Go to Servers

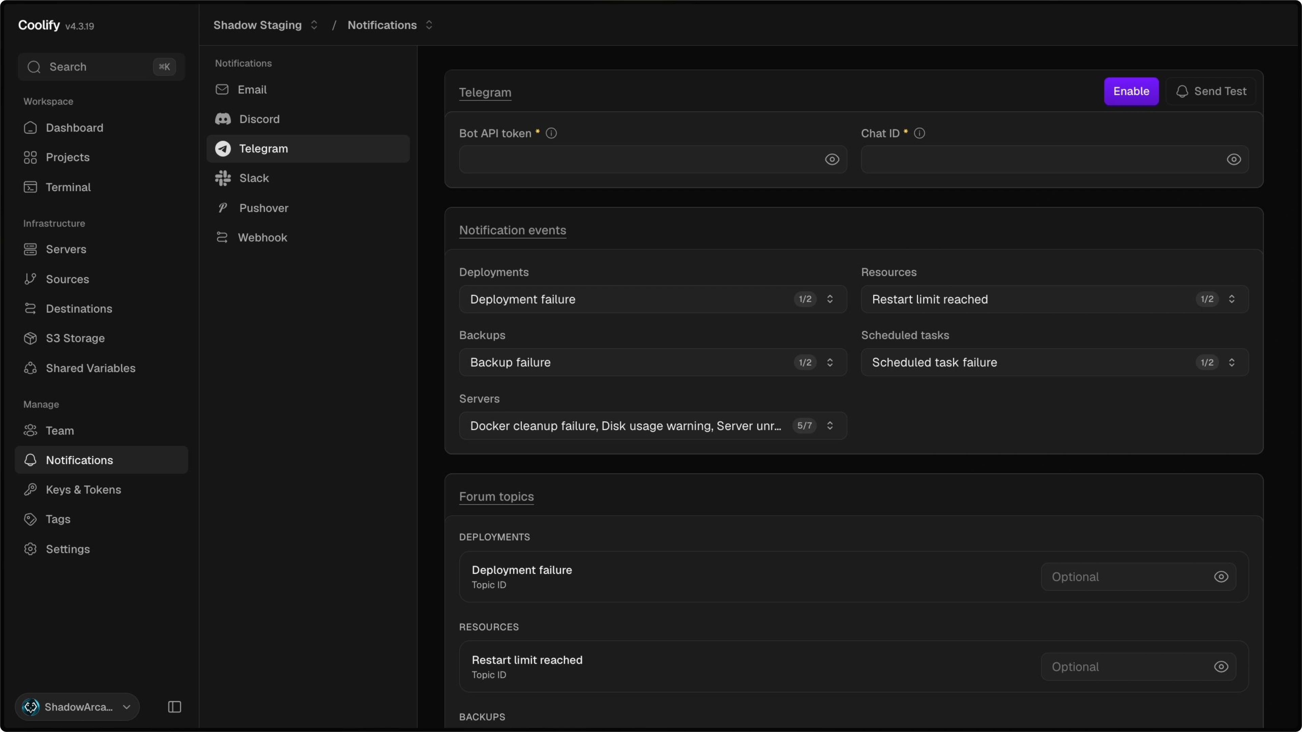pyautogui.click(x=101, y=249)
